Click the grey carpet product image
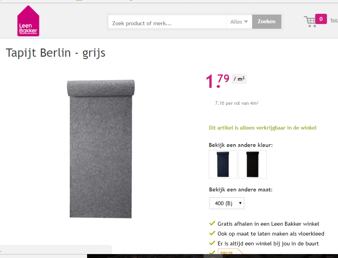 pos(101,149)
